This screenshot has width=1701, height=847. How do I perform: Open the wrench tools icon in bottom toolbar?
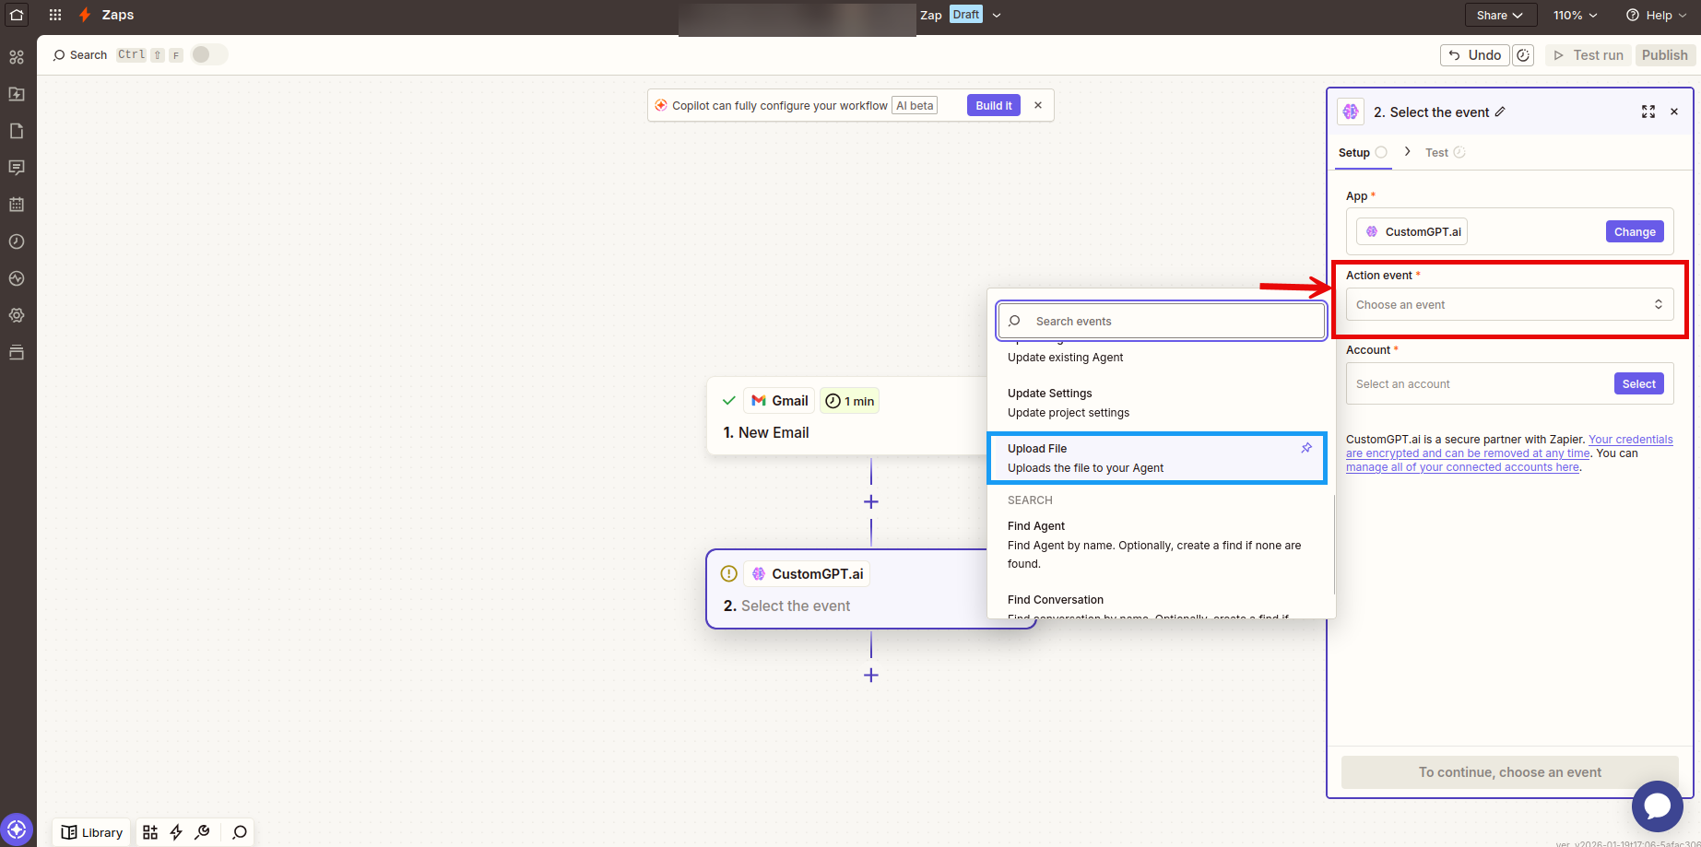pos(203,832)
